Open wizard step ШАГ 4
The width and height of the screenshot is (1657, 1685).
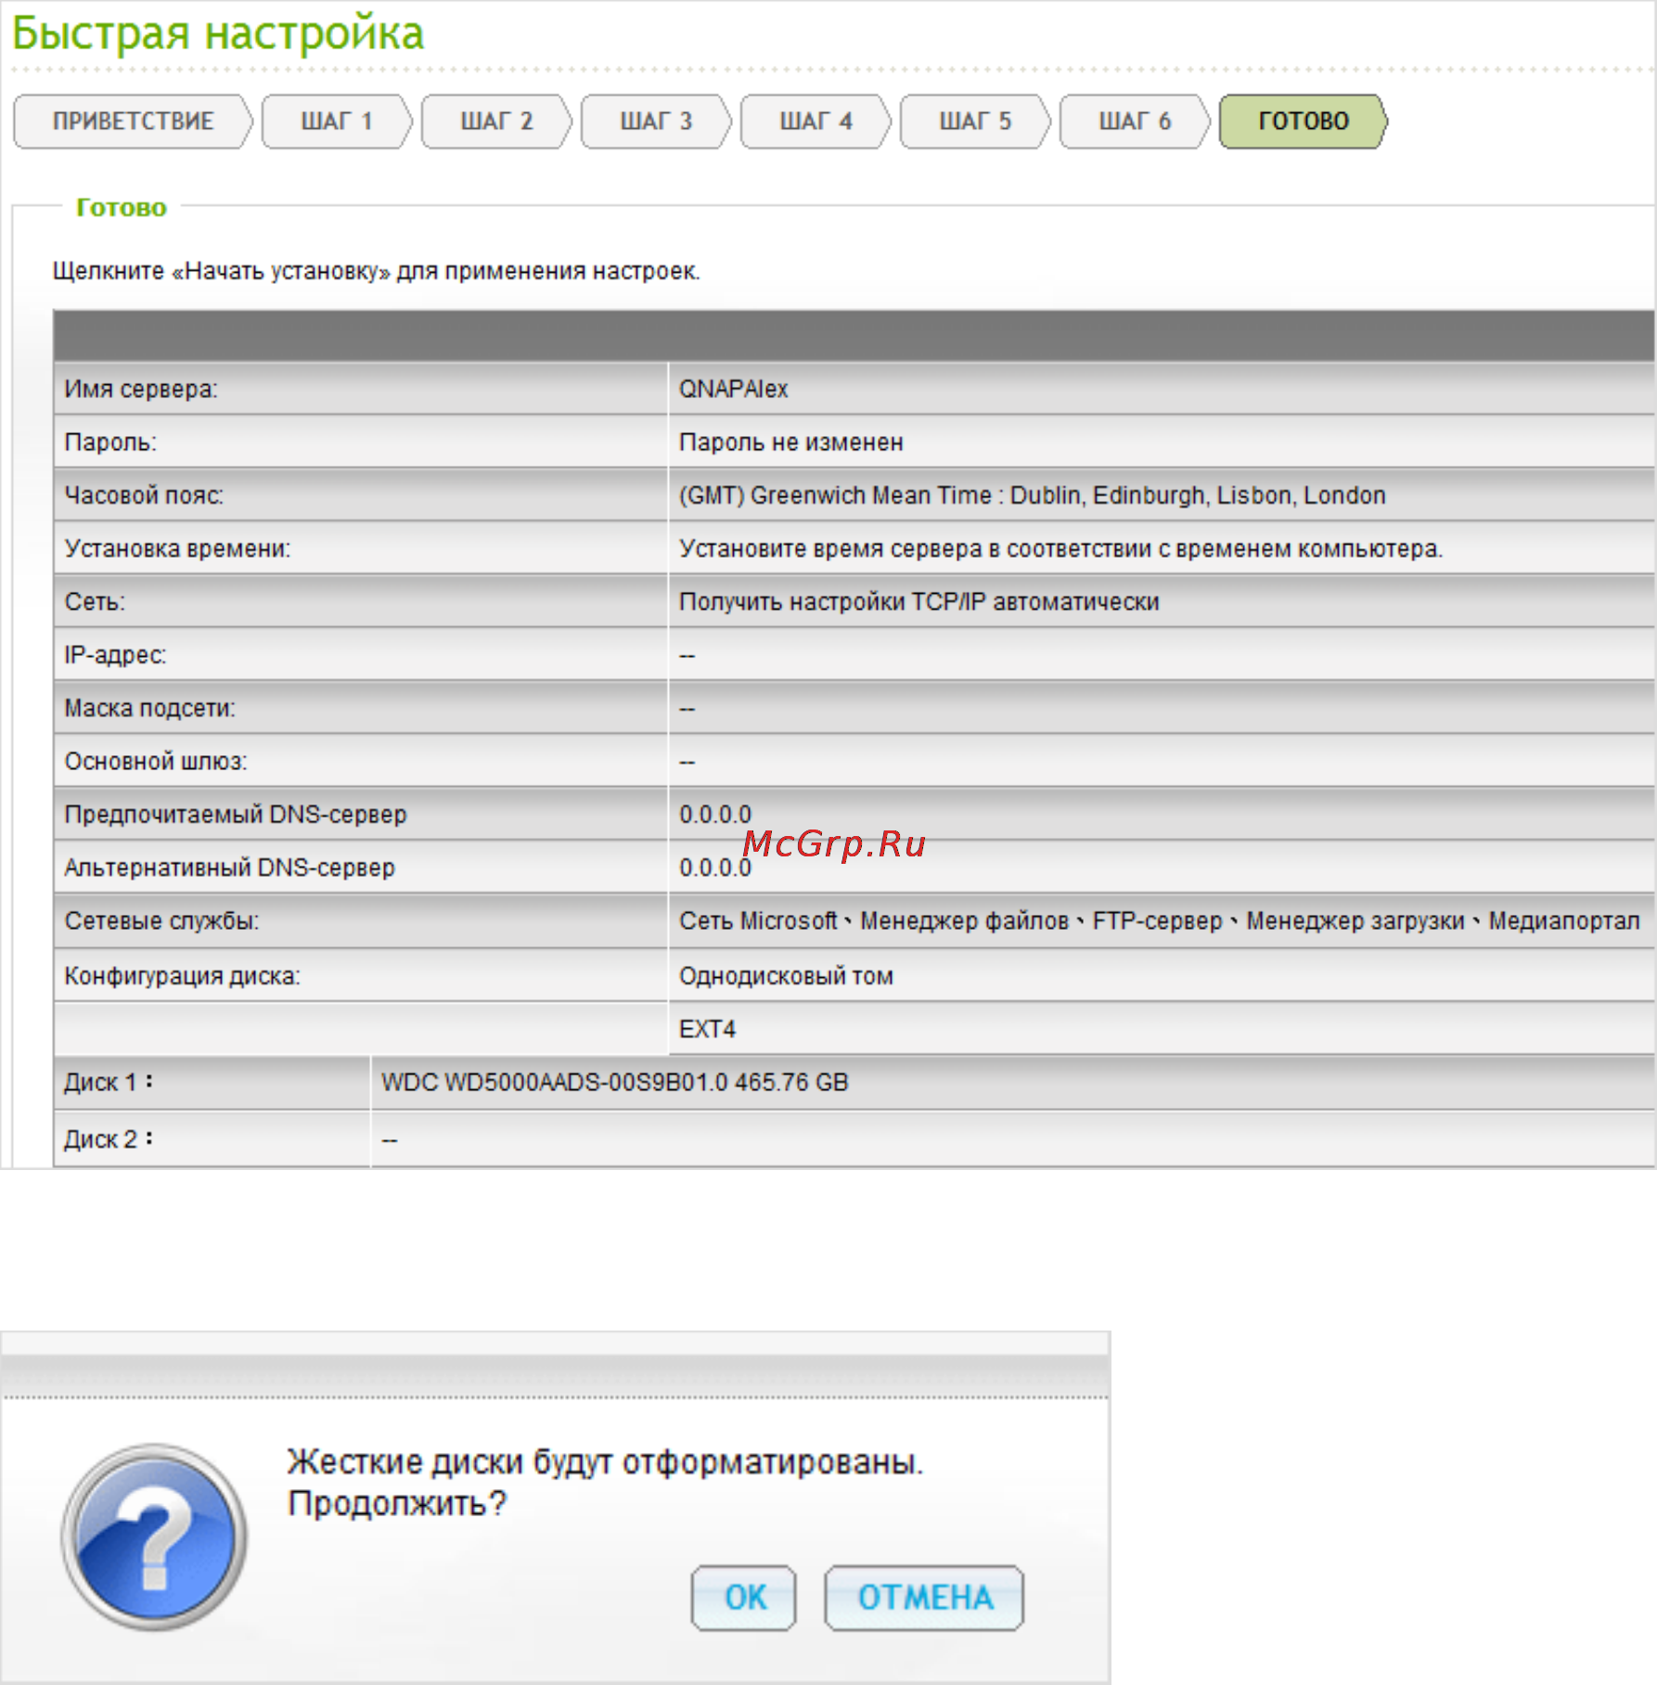(x=816, y=122)
